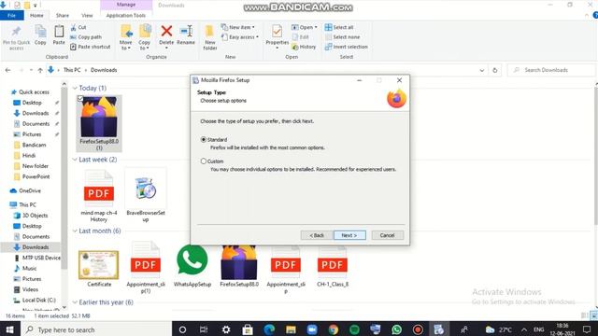Toggle the FirefoxSetup88.0 (1) file checkbox
This screenshot has width=598, height=336.
point(80,99)
